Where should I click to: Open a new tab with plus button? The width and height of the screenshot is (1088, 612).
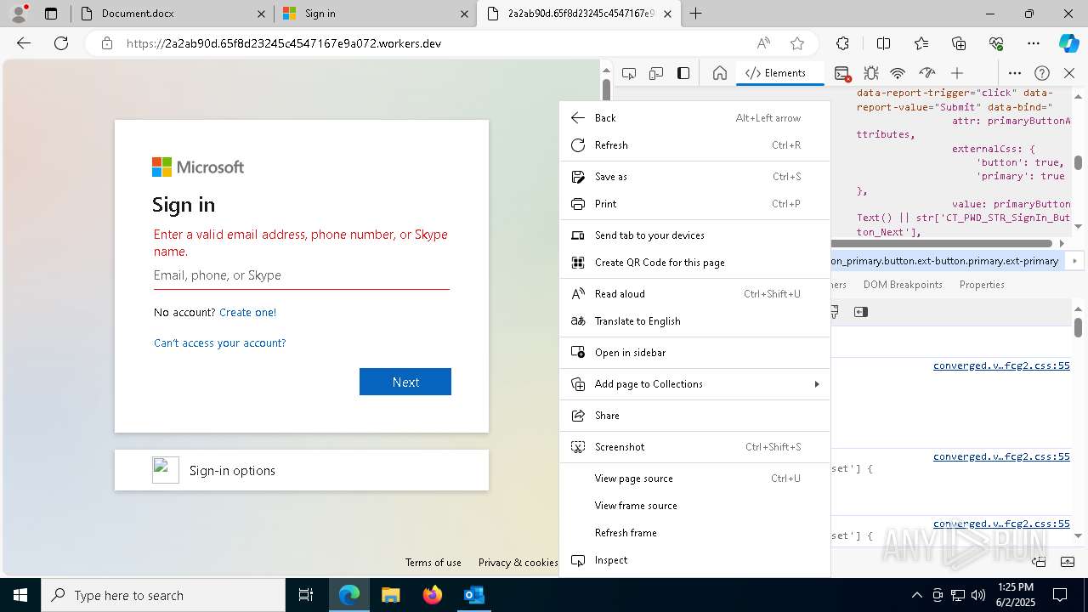(696, 14)
